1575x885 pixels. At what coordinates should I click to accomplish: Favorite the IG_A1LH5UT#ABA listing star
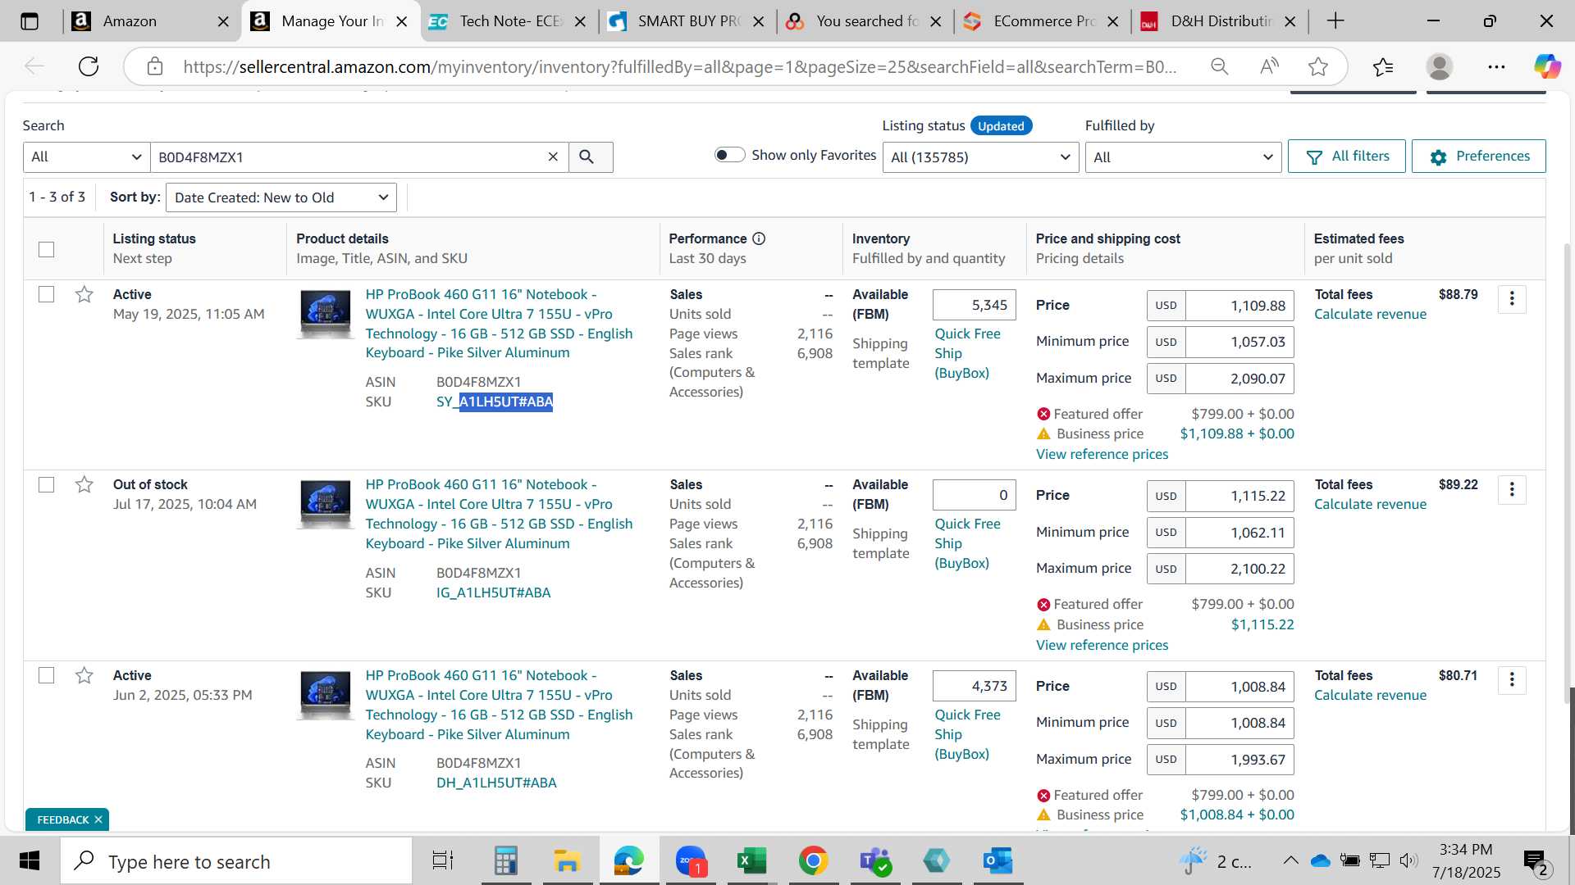pyautogui.click(x=84, y=484)
